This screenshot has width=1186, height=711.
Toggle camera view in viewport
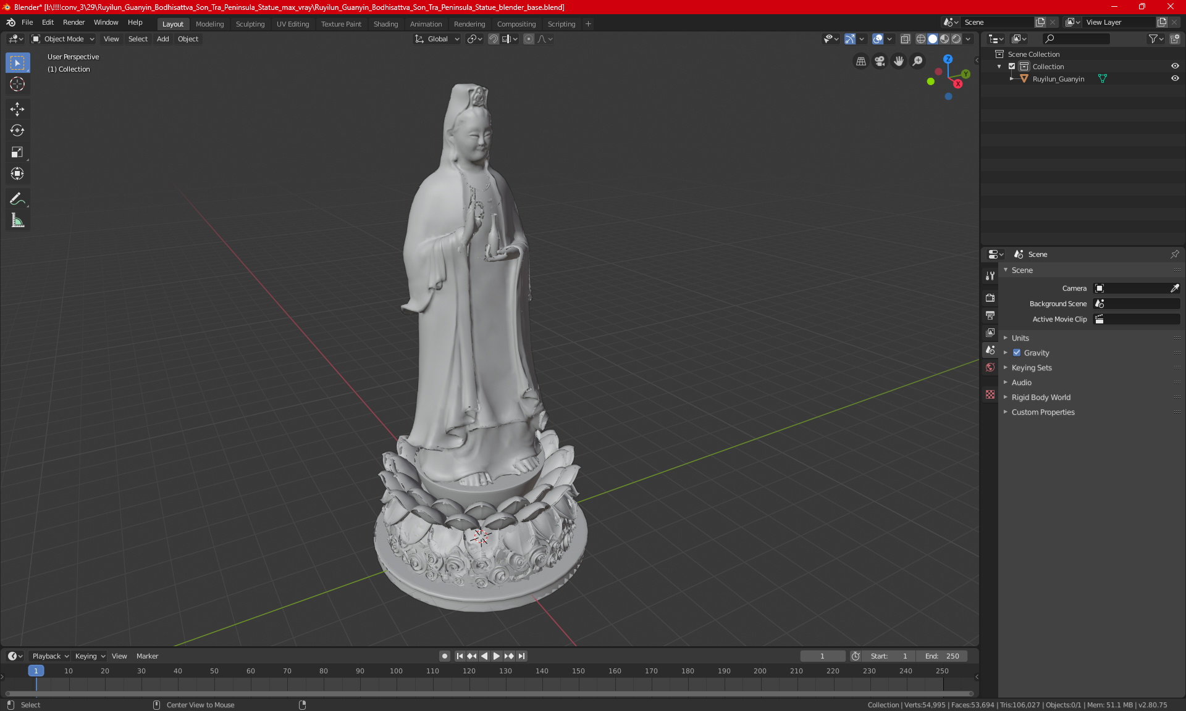[880, 61]
